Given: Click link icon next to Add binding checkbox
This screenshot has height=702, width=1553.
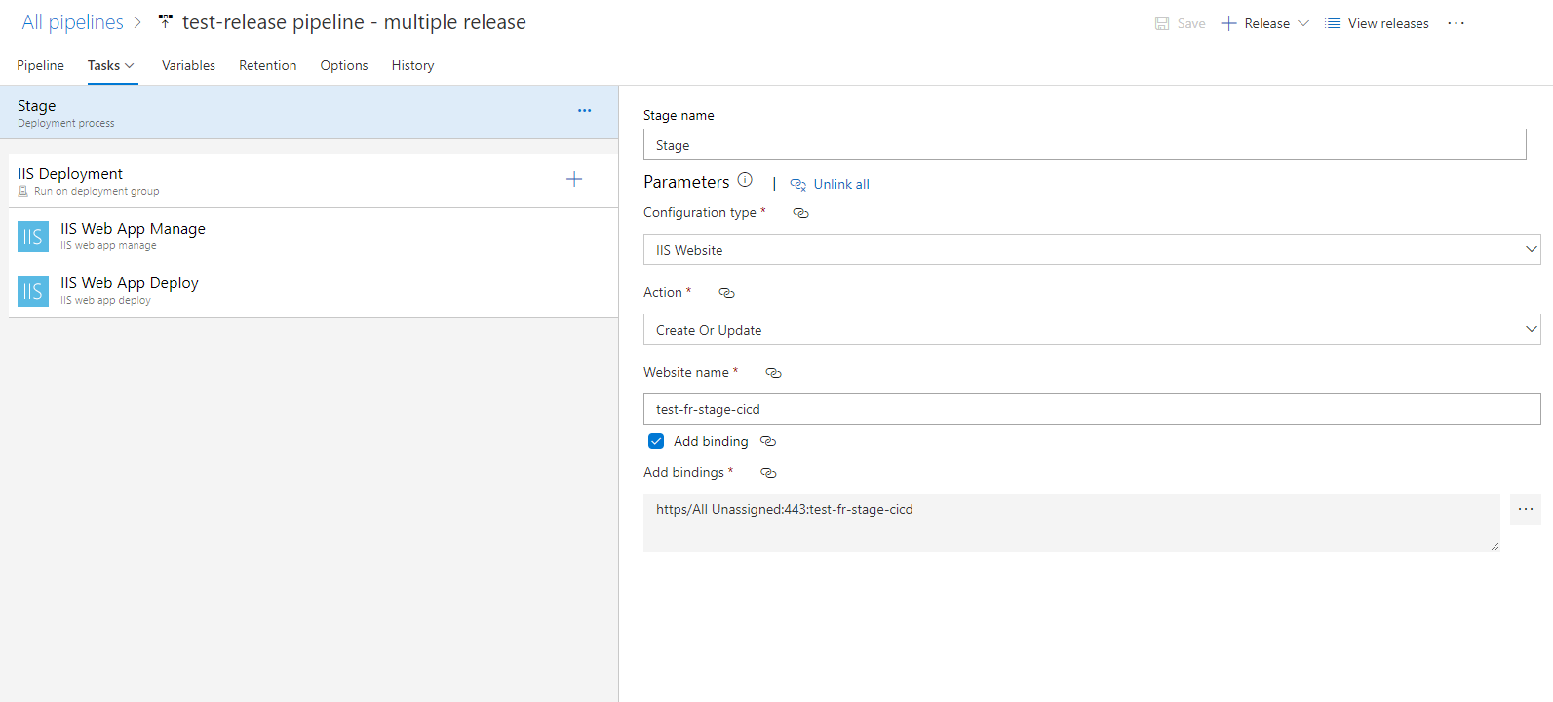Looking at the screenshot, I should [768, 442].
